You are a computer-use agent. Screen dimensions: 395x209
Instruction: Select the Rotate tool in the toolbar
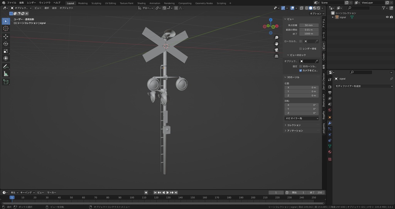6,44
